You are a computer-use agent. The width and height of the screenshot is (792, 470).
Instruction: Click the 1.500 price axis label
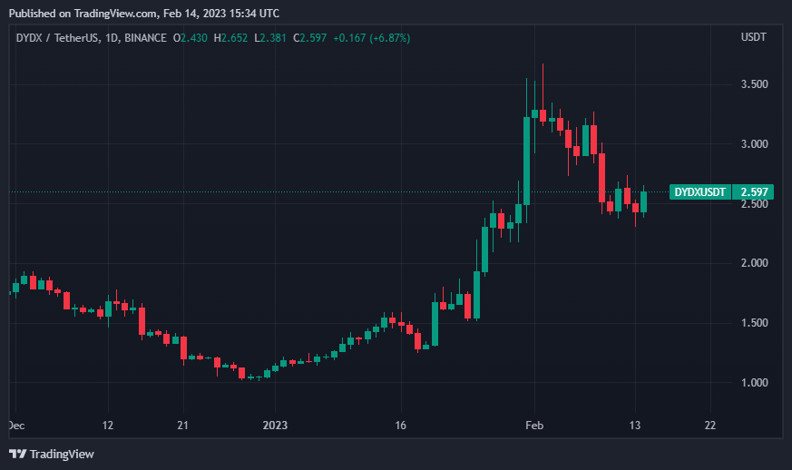coord(754,323)
